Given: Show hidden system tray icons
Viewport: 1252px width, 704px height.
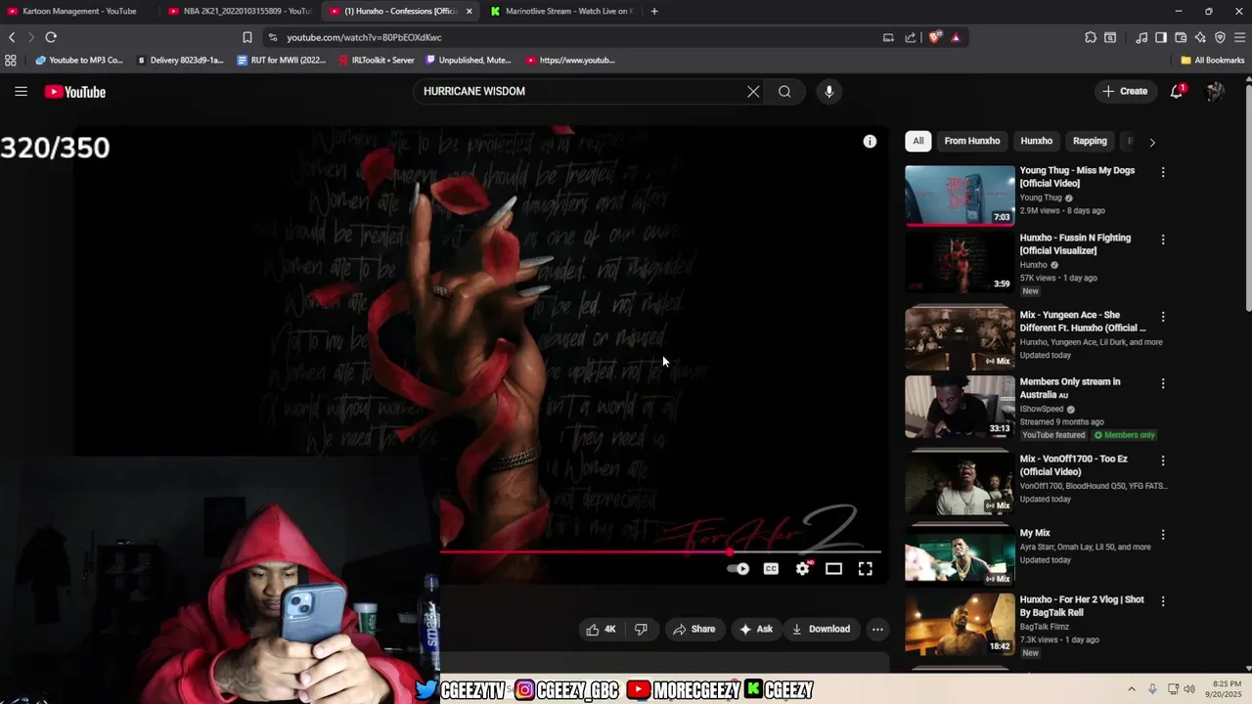Looking at the screenshot, I should [1132, 688].
